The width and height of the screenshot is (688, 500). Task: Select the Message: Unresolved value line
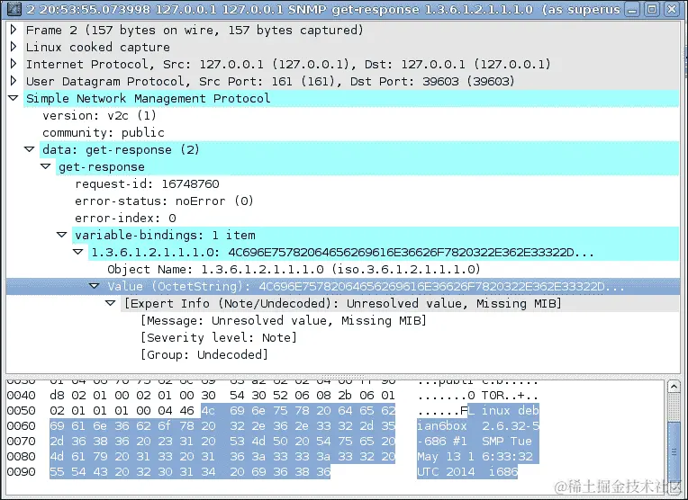pos(283,320)
